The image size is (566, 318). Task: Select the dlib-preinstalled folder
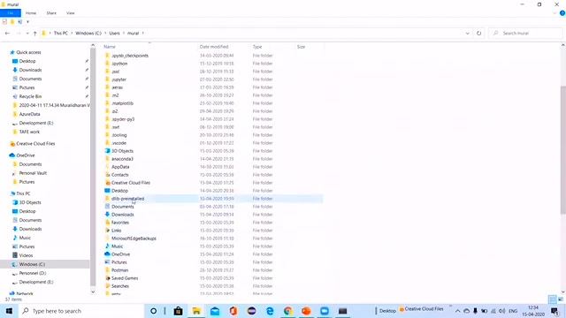click(127, 199)
